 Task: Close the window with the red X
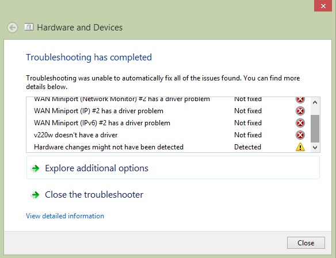(x=323, y=6)
